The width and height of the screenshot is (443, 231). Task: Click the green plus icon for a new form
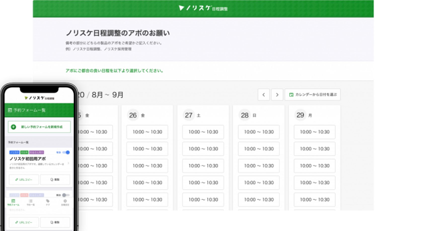point(14,127)
